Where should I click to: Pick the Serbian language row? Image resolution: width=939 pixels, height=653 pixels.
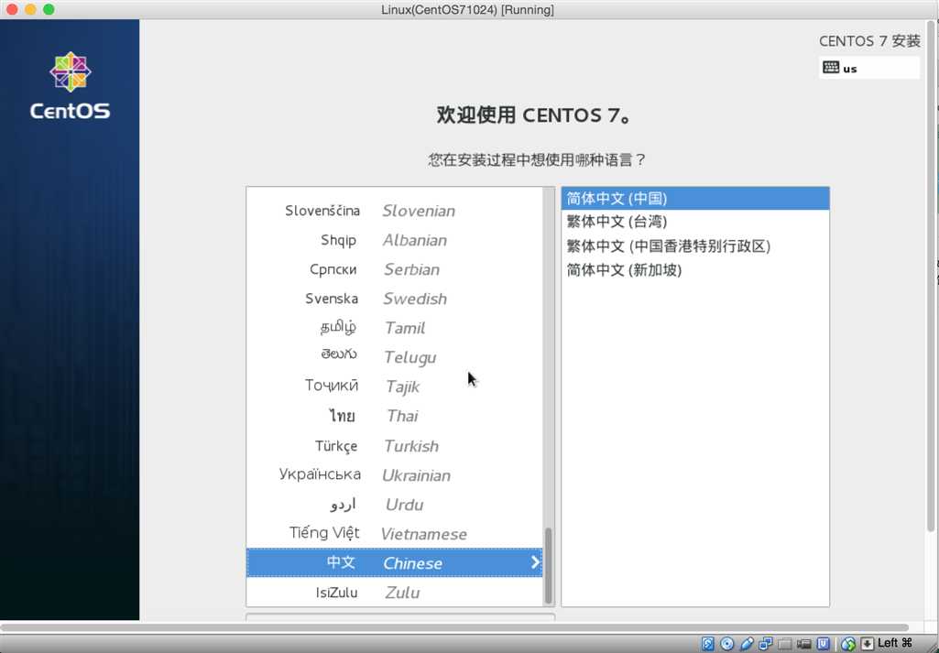pos(394,269)
